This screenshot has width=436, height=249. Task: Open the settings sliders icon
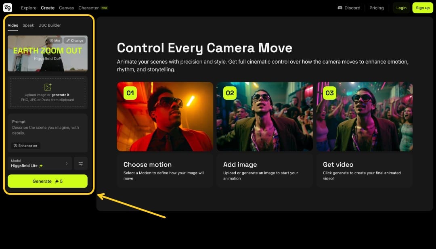pos(81,163)
